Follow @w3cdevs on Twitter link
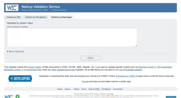 tap(125, 76)
